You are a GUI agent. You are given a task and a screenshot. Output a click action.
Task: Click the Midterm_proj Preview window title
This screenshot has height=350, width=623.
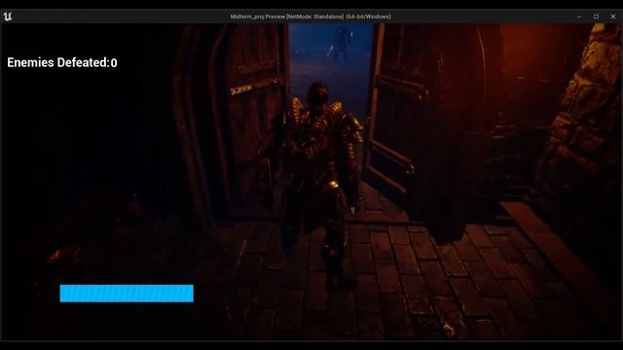pyautogui.click(x=311, y=17)
